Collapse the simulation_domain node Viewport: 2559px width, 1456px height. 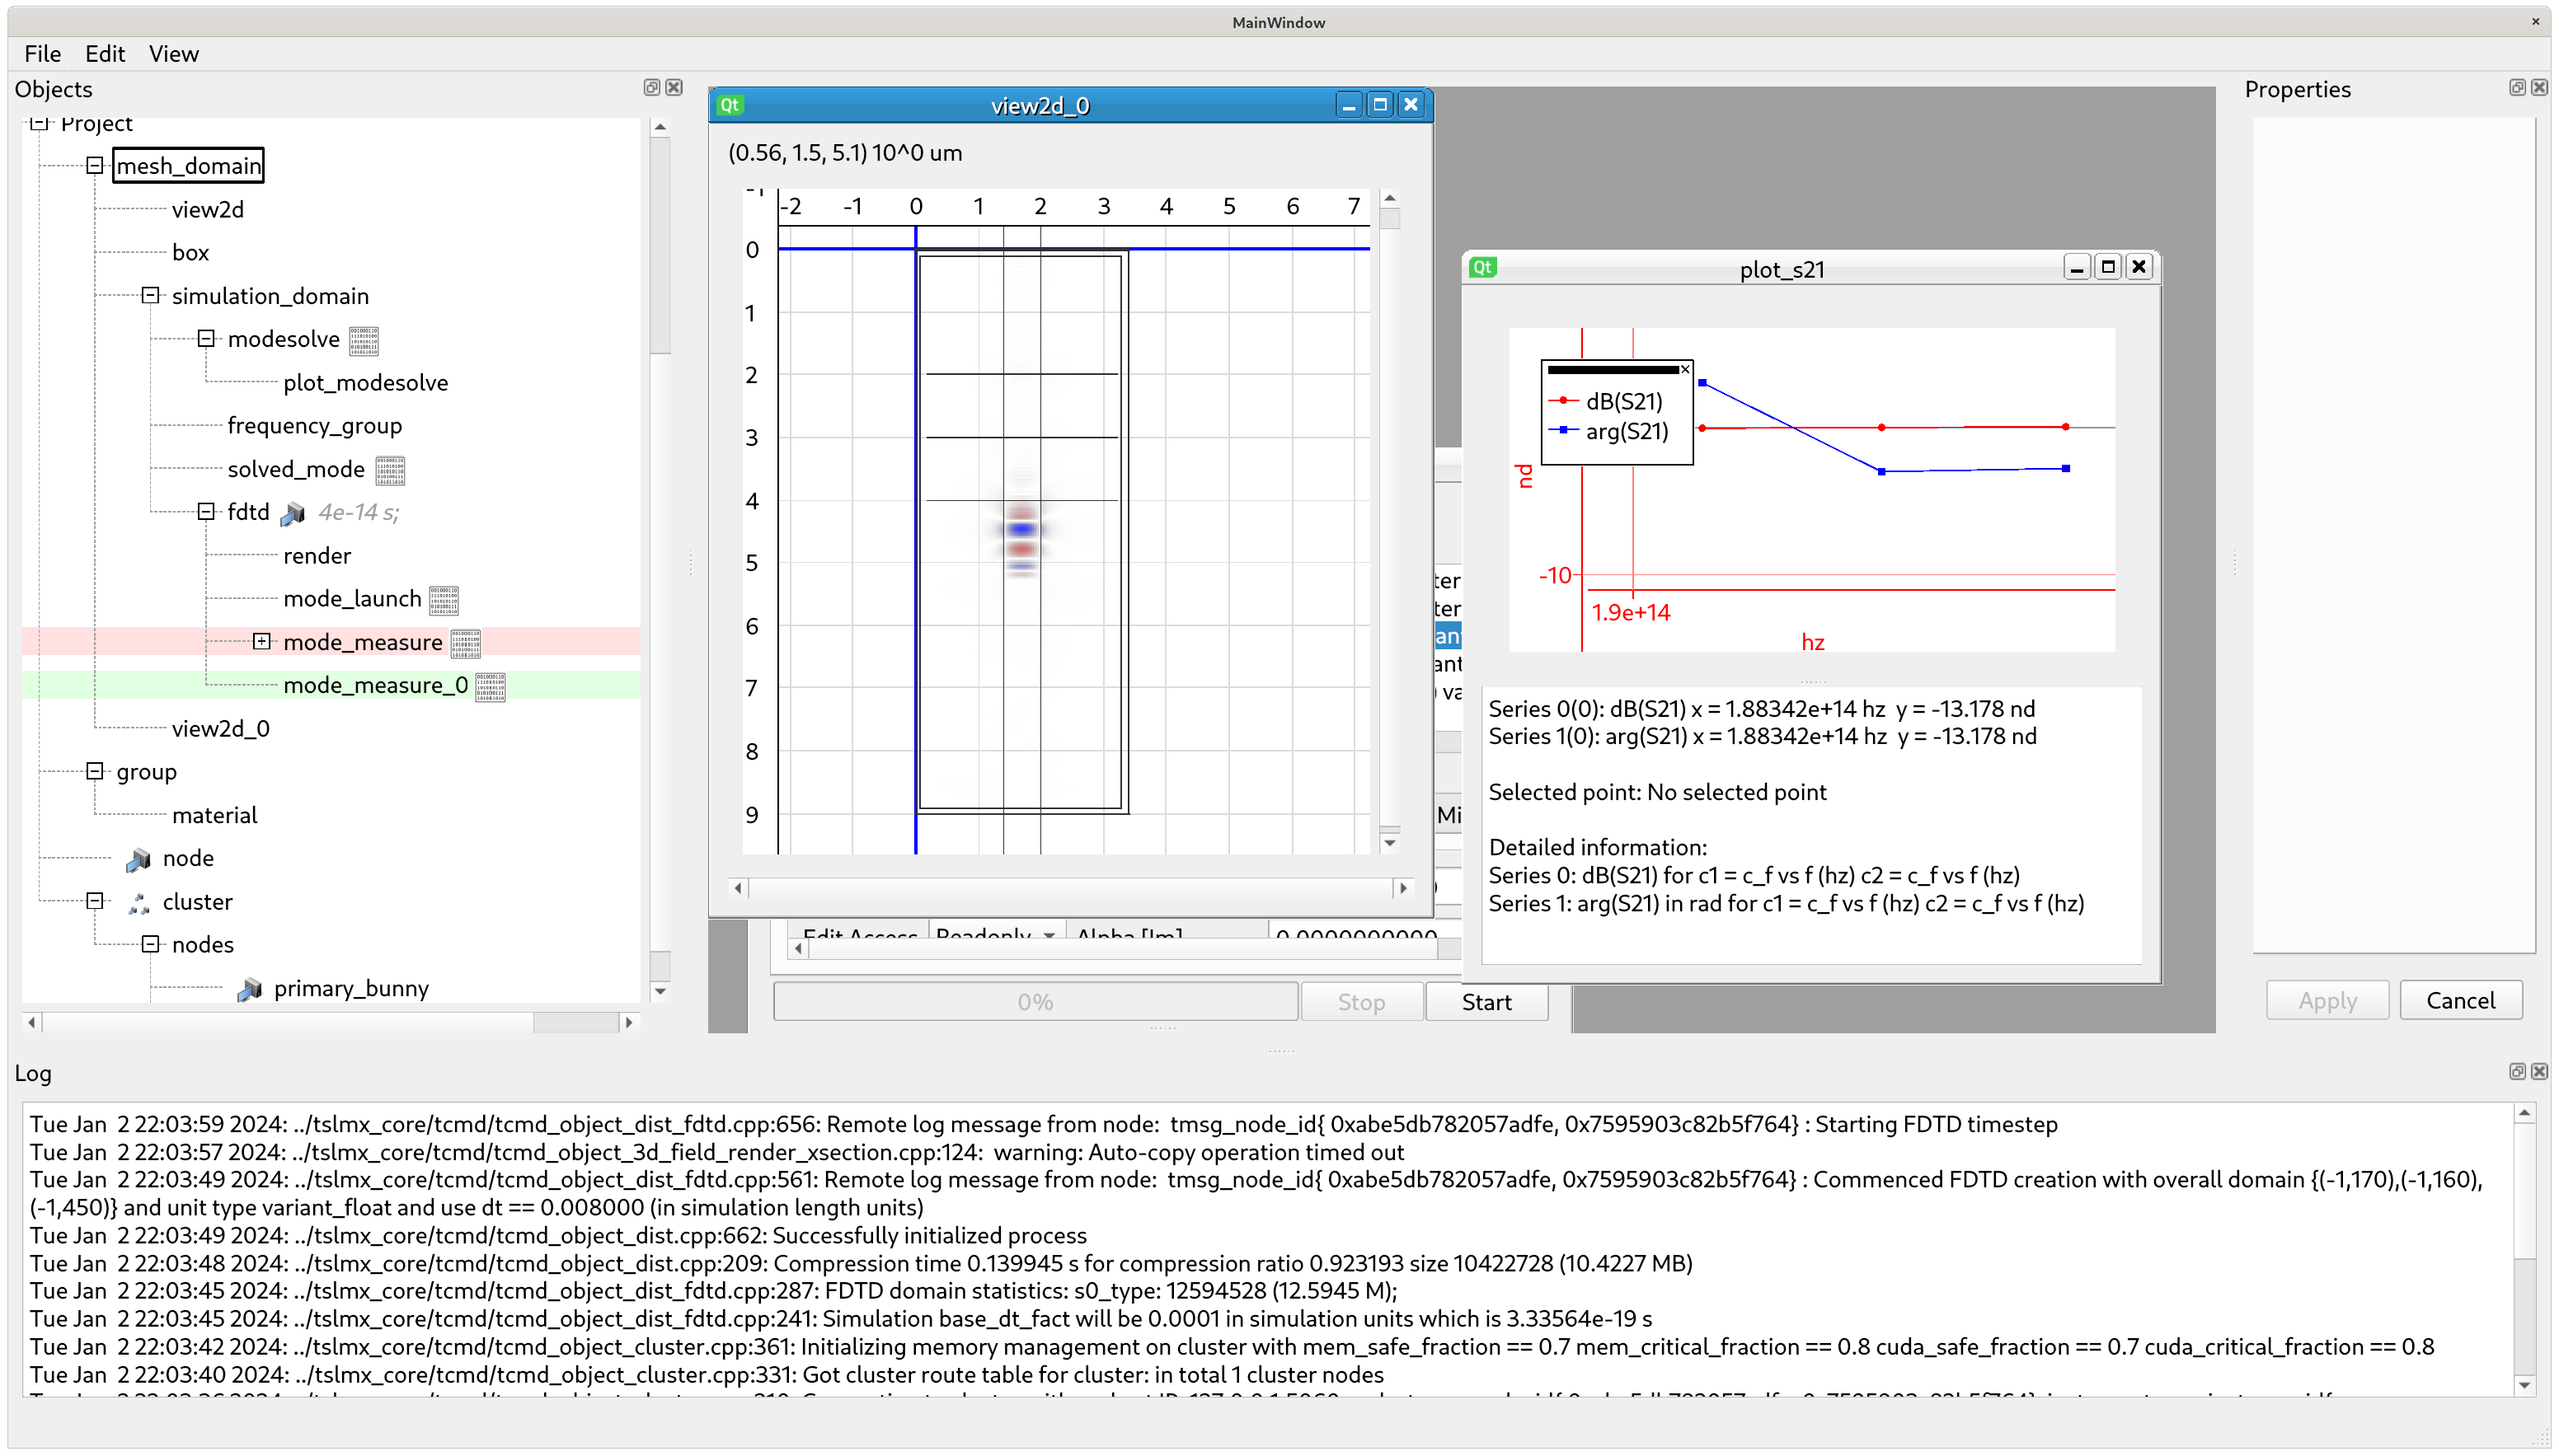(150, 296)
